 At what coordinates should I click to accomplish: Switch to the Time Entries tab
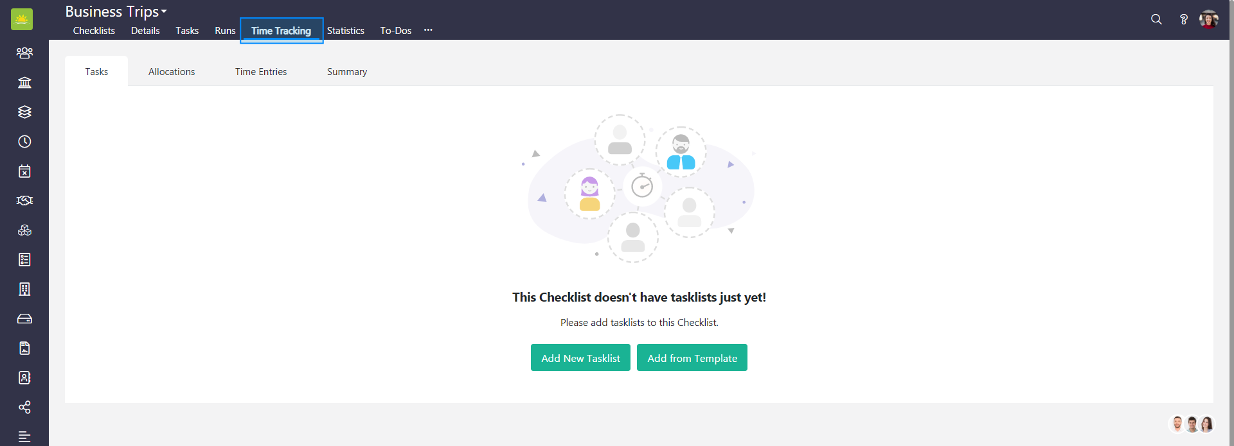point(261,72)
